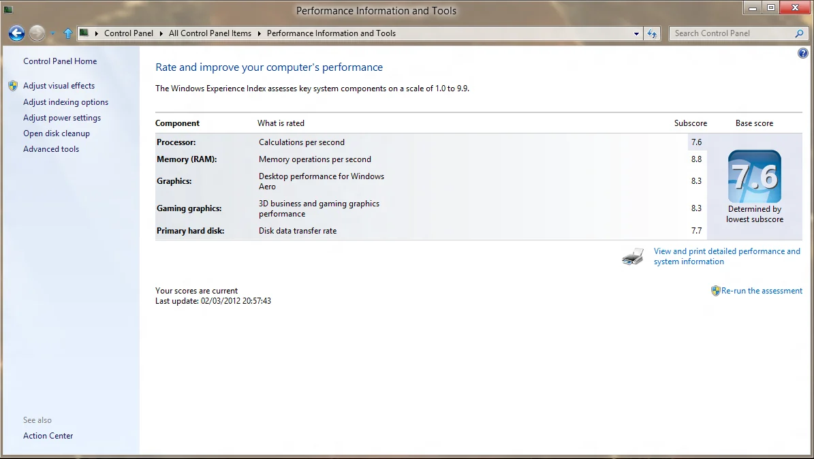The height and width of the screenshot is (459, 814).
Task: Select the Processor component row label
Action: (x=176, y=142)
